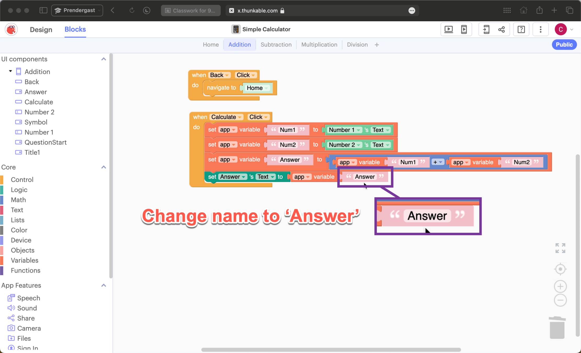Toggle fullscreen workspace arrows icon

coord(560,248)
